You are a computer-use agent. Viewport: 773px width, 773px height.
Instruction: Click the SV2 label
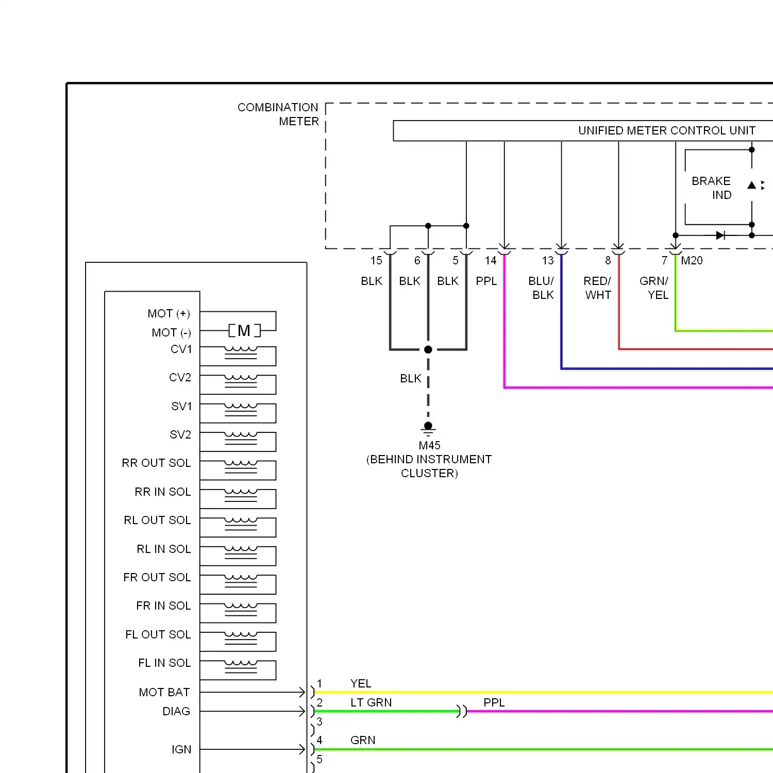coord(180,435)
